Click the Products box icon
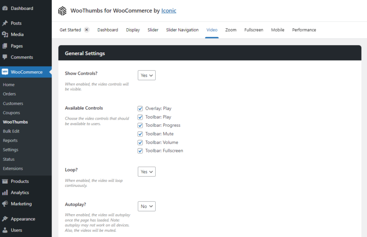This screenshot has width=367, height=237. 5,181
